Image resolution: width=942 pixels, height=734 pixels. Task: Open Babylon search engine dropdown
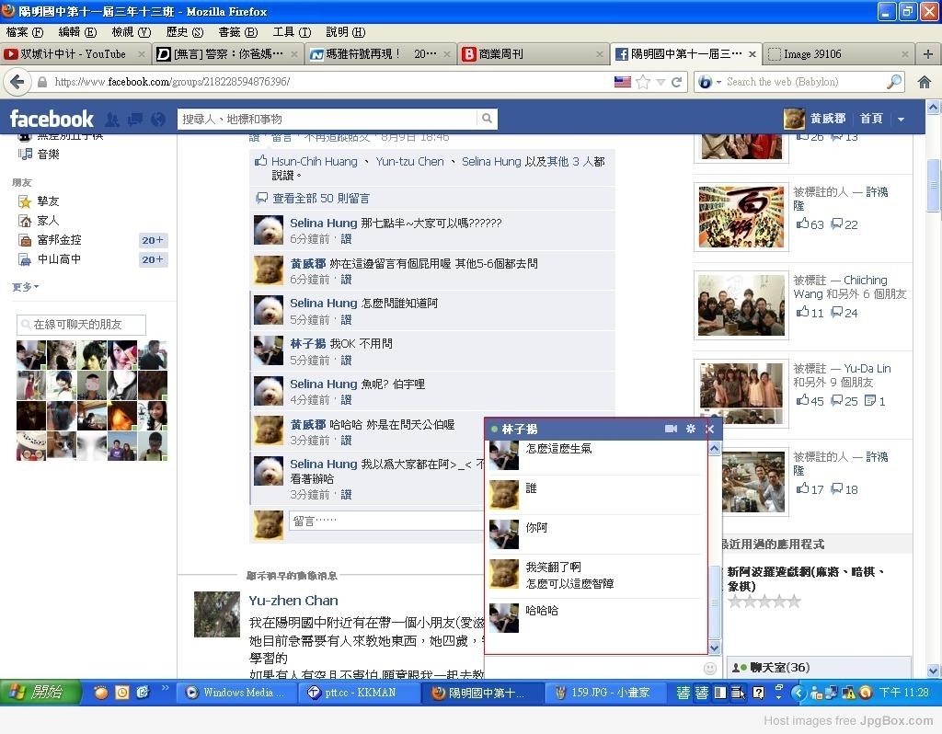(709, 82)
